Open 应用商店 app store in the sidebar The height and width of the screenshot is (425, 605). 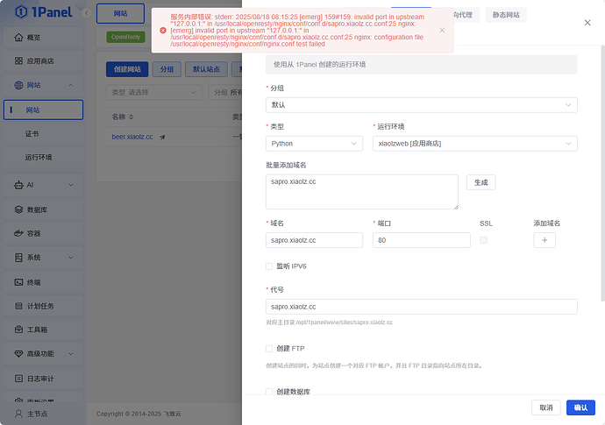click(x=43, y=61)
